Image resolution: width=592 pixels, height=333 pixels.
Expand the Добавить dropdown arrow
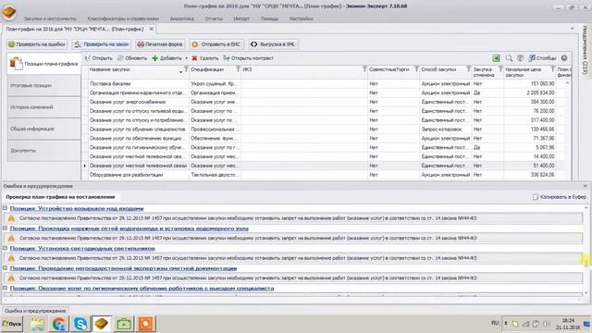[x=186, y=58]
